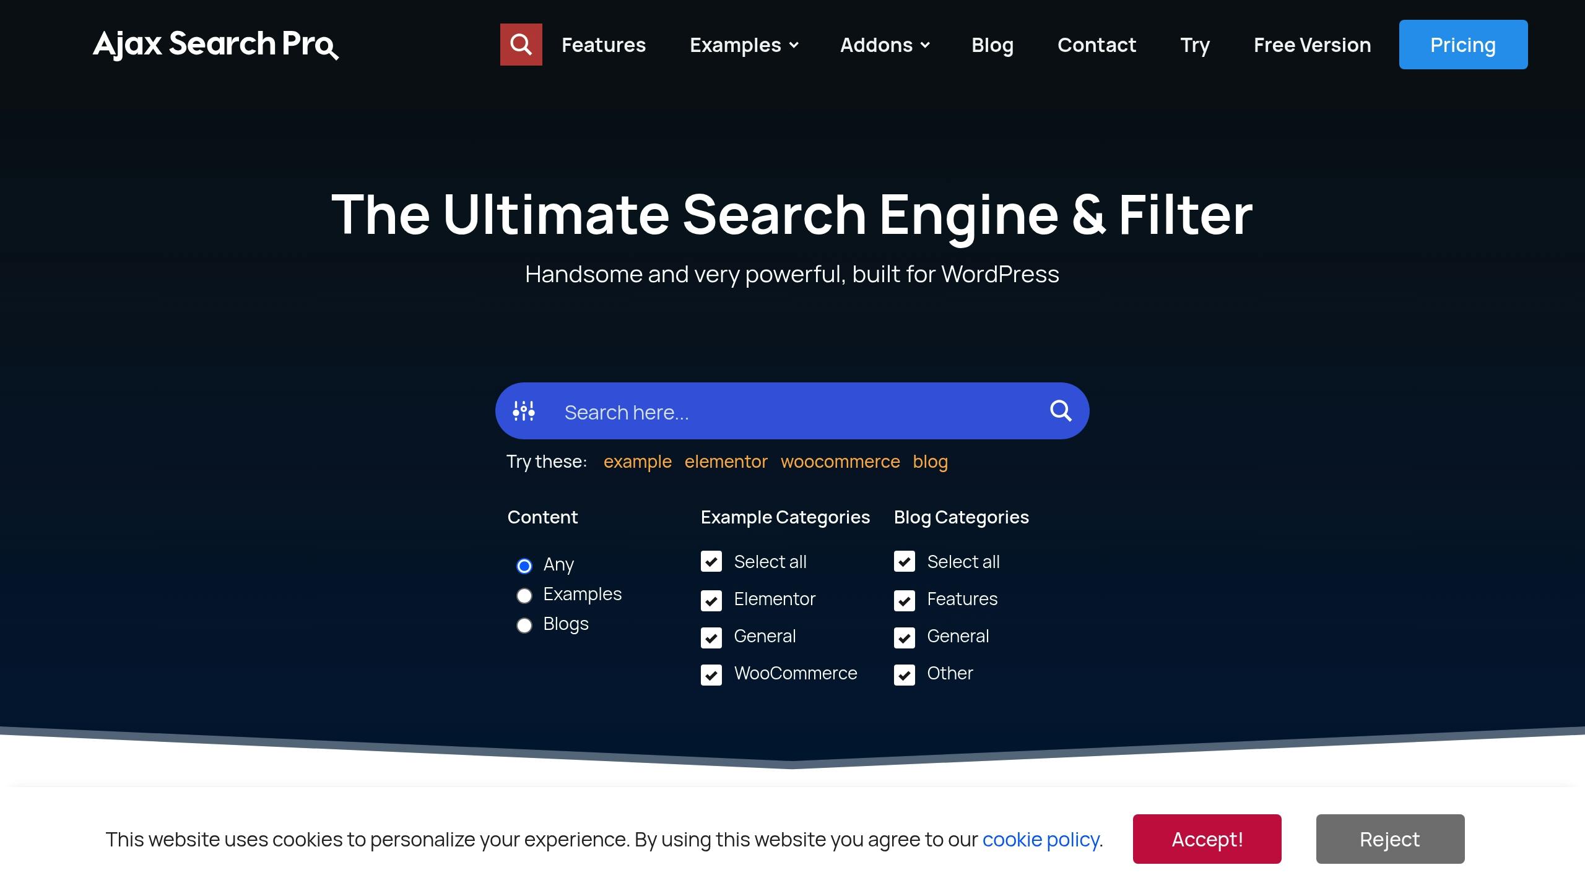Click the magnifier icon in search bar

1061,411
